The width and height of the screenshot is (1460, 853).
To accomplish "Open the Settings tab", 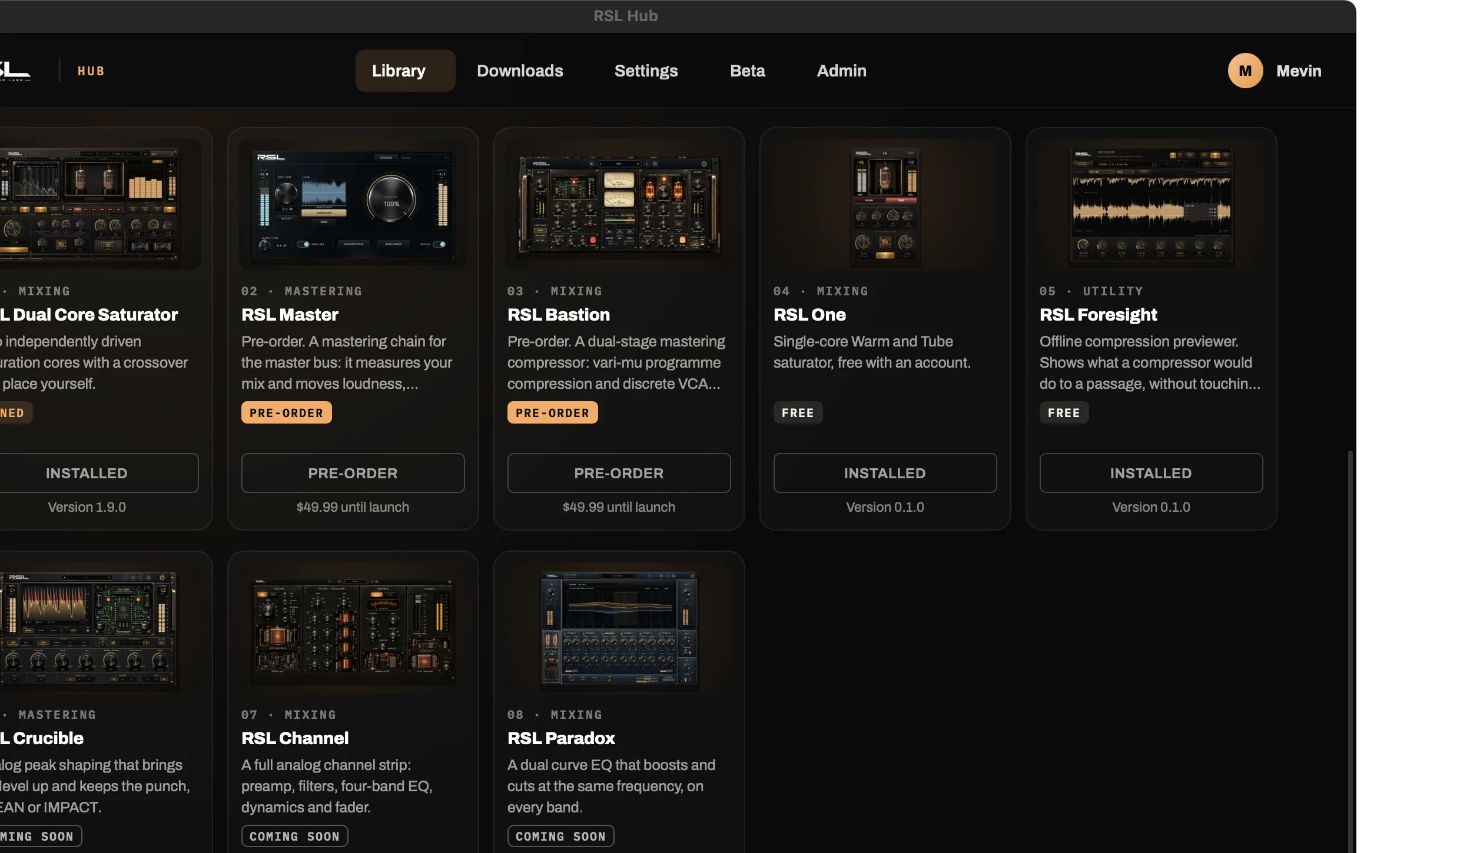I will tap(646, 71).
